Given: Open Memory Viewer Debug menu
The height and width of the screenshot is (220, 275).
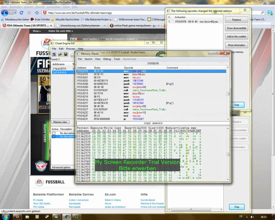Looking at the screenshot, I should click(107, 59).
